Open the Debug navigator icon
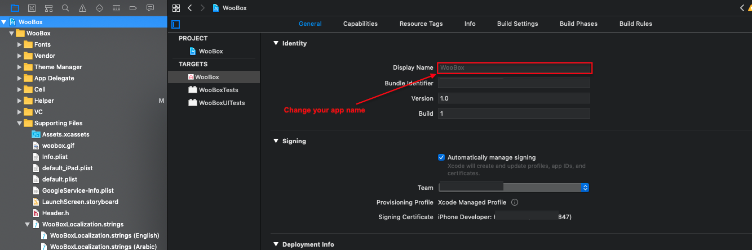Viewport: 752px width, 250px height. click(116, 8)
